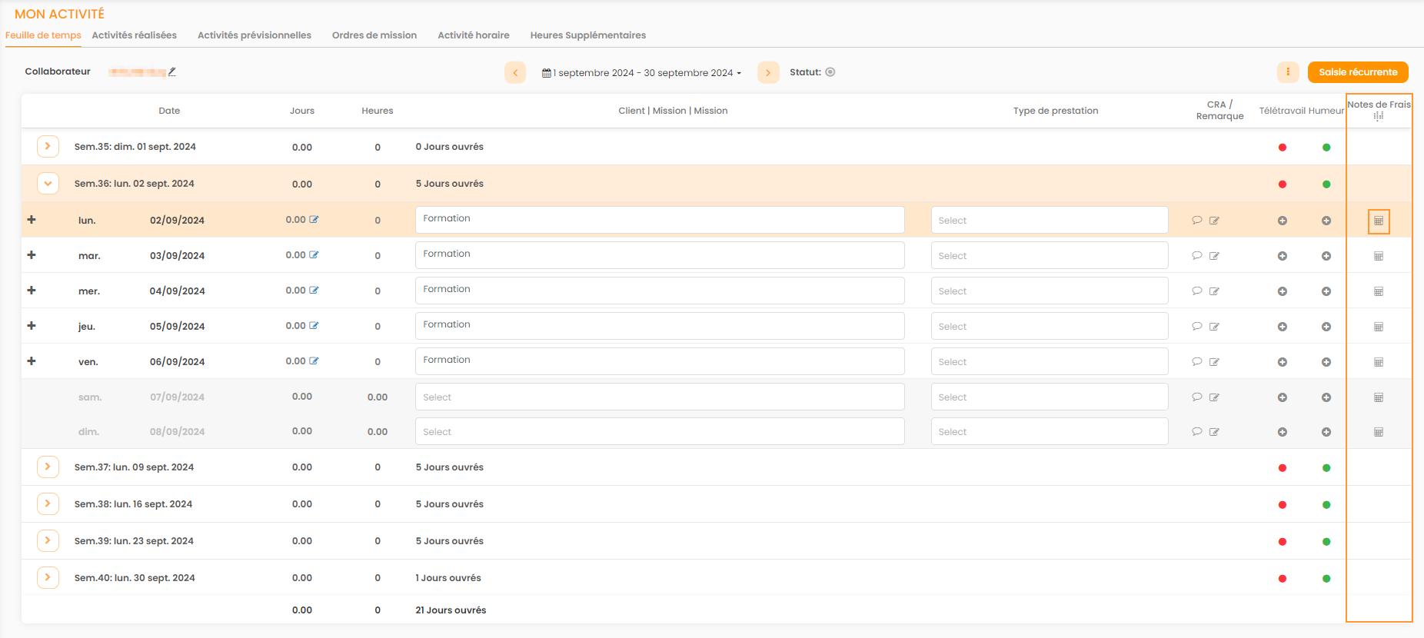Click the Saisie récurrente button
Screen dimensions: 1424x638
1358,72
